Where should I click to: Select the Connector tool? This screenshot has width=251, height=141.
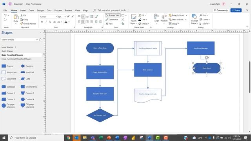[112, 20]
